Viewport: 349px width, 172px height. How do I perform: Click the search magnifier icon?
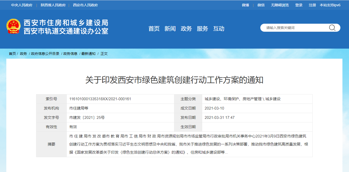(332, 28)
